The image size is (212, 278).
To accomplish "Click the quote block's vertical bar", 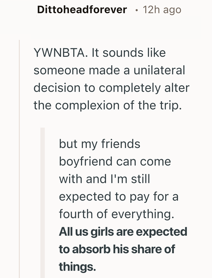I will point(42,201).
